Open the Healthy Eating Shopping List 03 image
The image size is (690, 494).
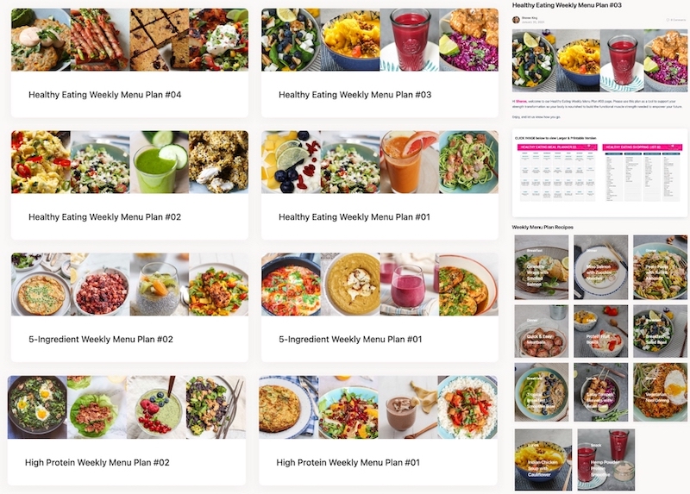(642, 172)
